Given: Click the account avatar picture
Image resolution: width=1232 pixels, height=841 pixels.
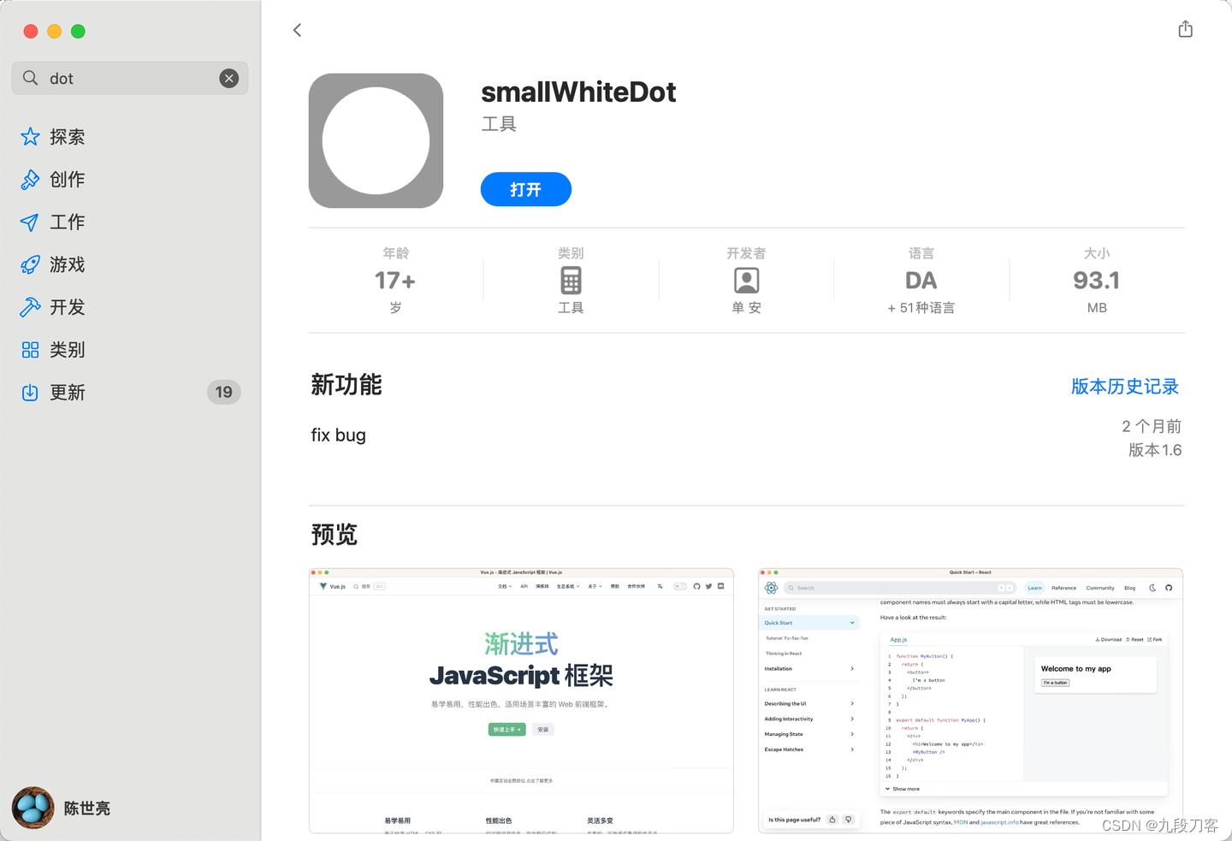Looking at the screenshot, I should (33, 808).
